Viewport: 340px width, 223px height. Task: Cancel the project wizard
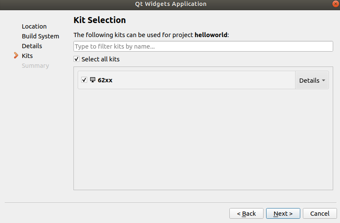point(319,213)
